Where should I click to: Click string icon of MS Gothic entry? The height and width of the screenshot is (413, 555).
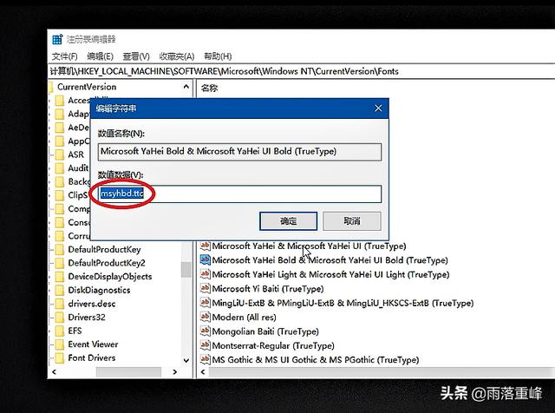tap(205, 359)
